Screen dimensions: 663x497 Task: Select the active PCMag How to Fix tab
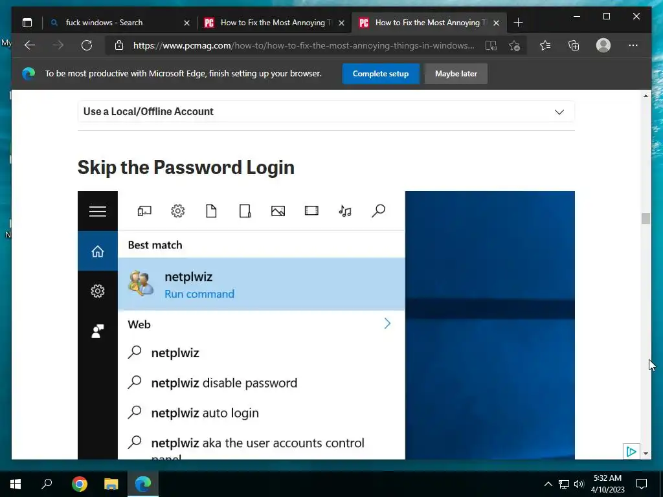point(429,23)
